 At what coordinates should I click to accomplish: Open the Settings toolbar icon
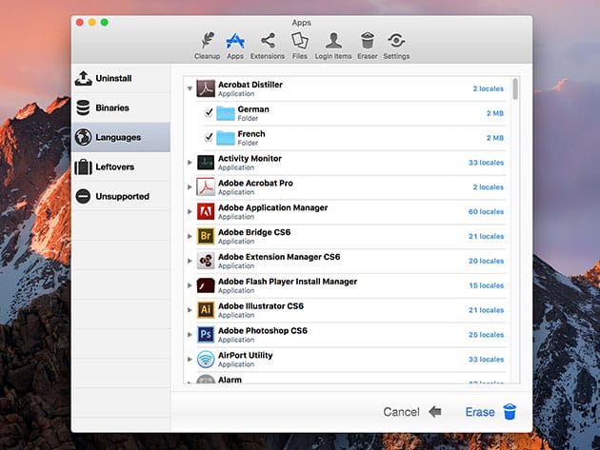coord(396,41)
